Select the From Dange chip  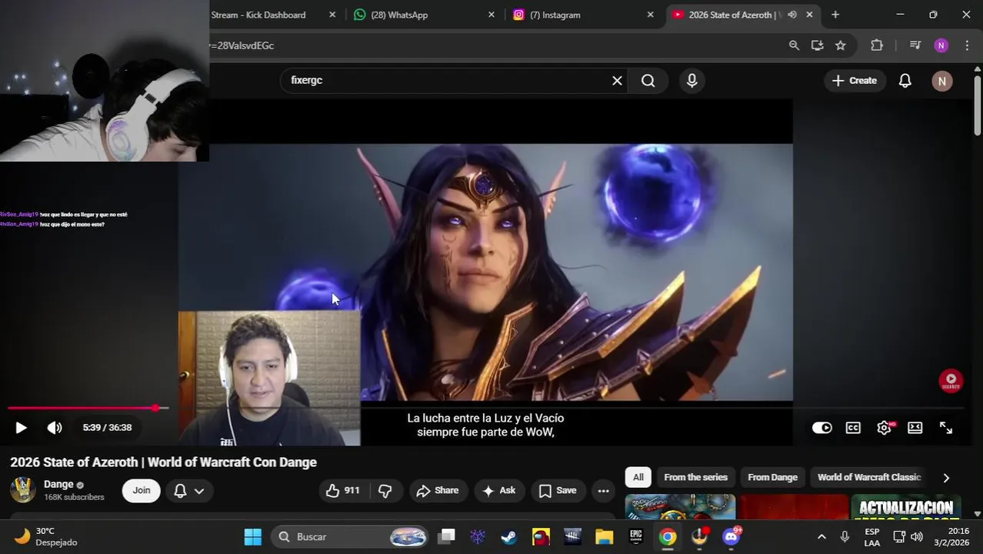pyautogui.click(x=772, y=478)
